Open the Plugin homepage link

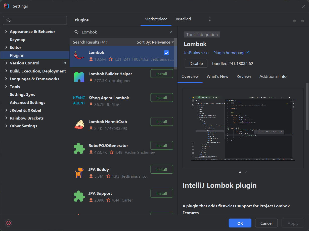click(229, 53)
